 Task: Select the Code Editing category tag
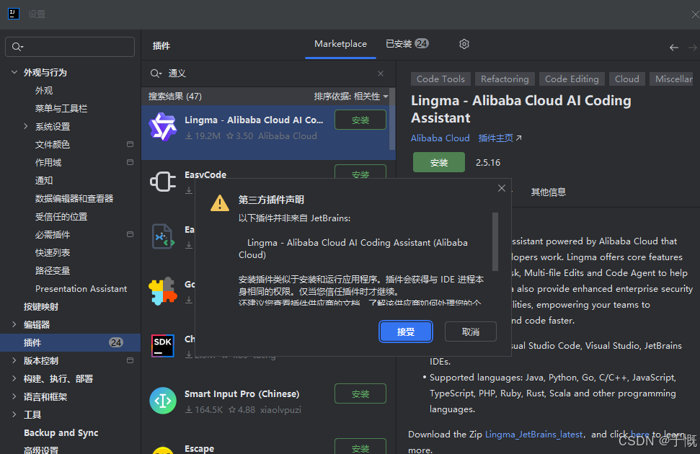pos(572,79)
